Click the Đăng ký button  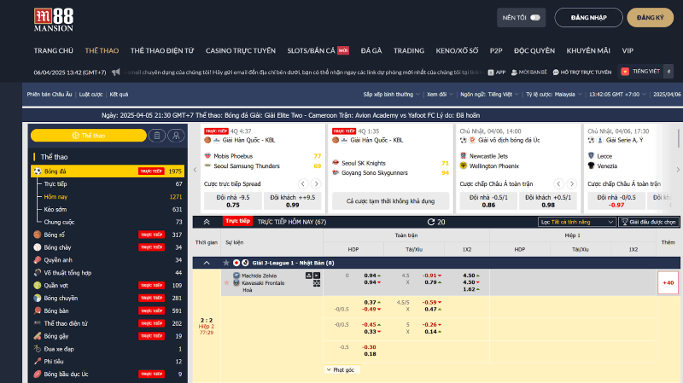[x=650, y=18]
